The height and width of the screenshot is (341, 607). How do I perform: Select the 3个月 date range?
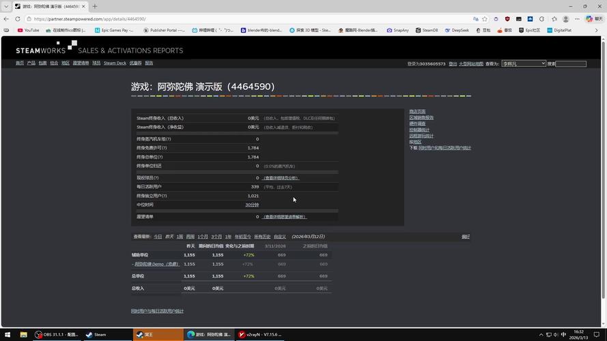click(217, 237)
